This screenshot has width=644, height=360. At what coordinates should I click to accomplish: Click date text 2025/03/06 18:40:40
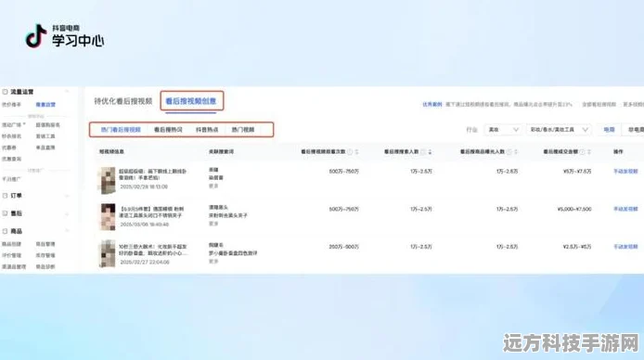click(144, 225)
